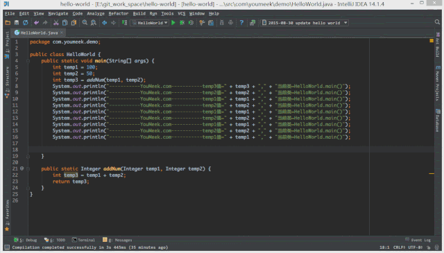The width and height of the screenshot is (444, 253).
Task: Click 'Compilation completed successfully' status message
Action: (x=90, y=247)
